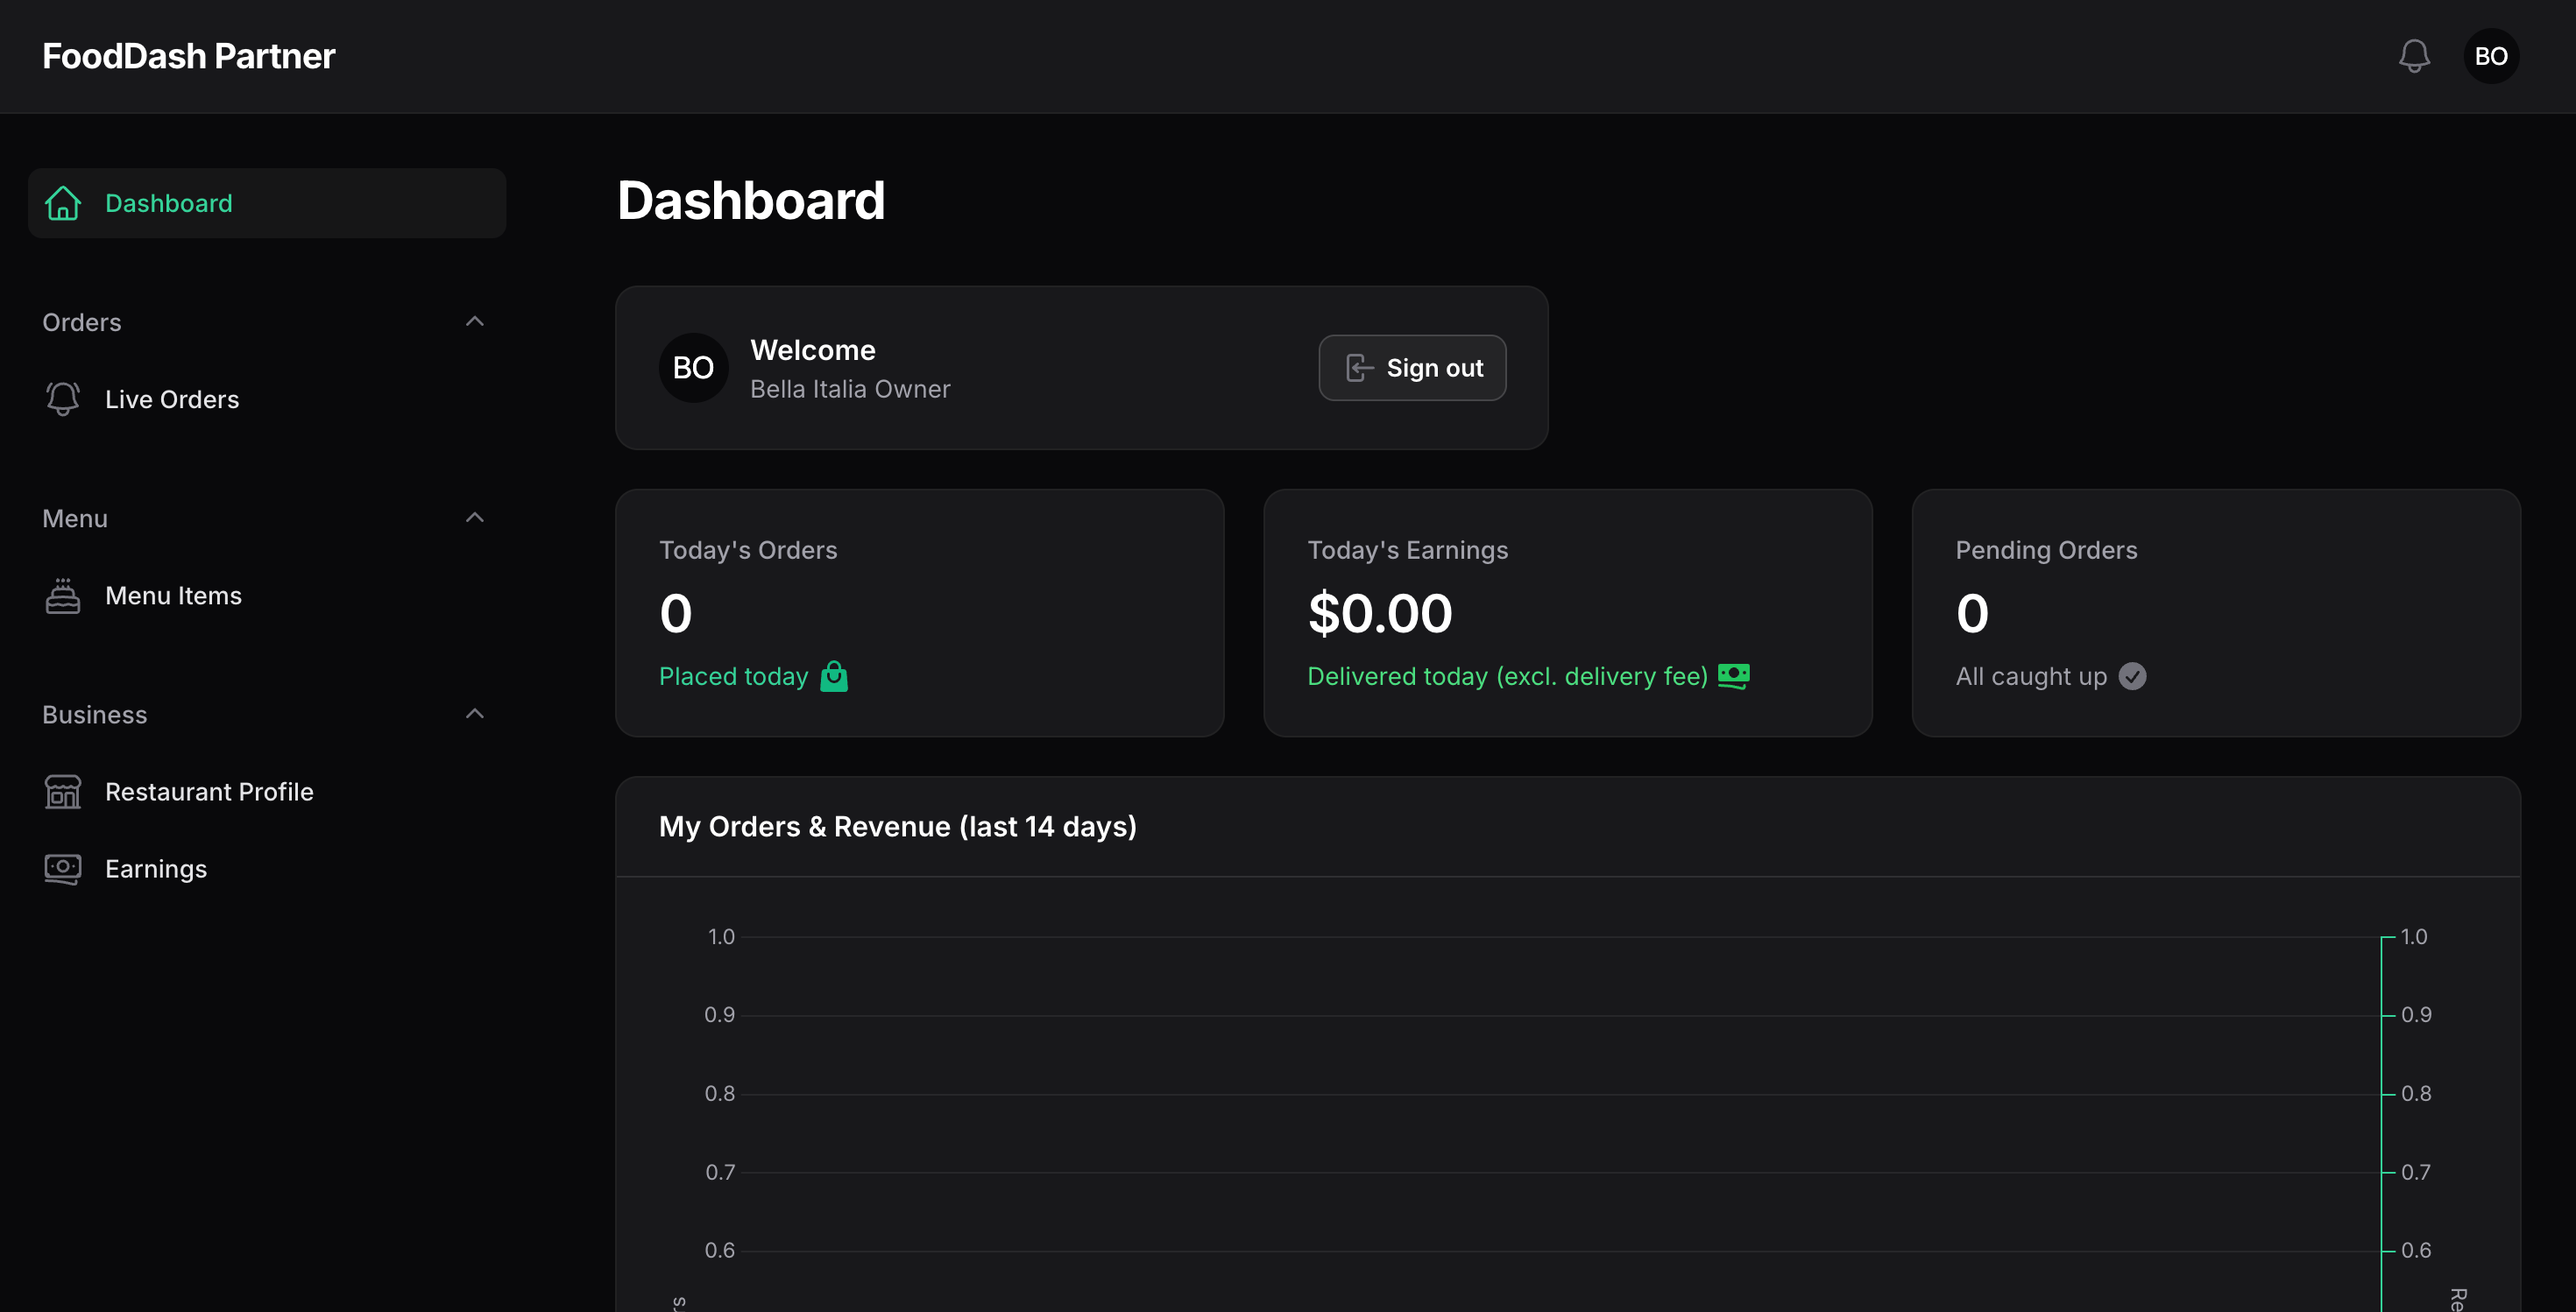Click the BO avatar in Welcome card

tap(693, 368)
